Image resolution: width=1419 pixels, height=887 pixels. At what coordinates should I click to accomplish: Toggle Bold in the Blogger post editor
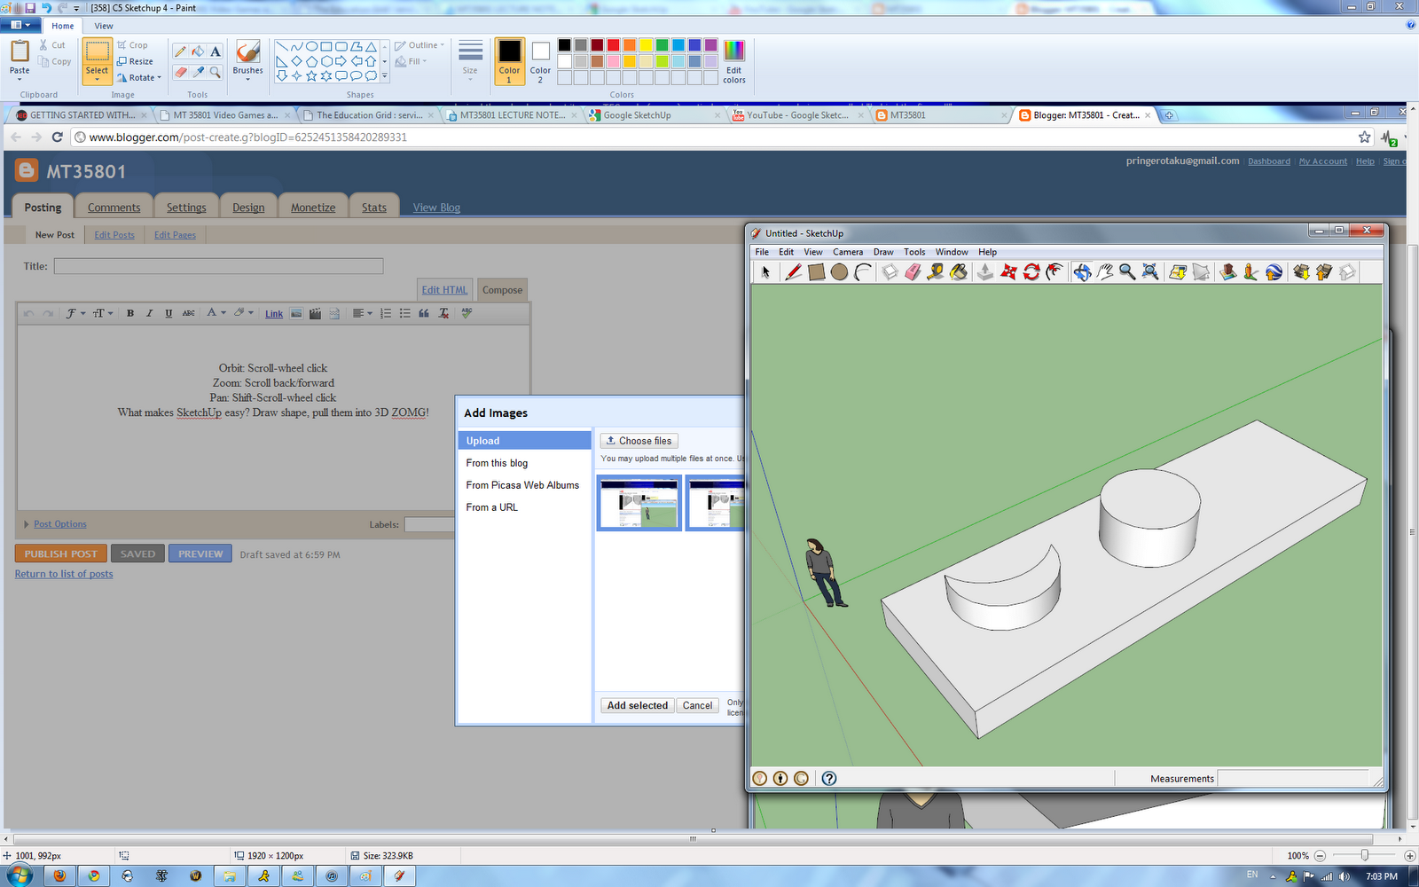(x=129, y=313)
